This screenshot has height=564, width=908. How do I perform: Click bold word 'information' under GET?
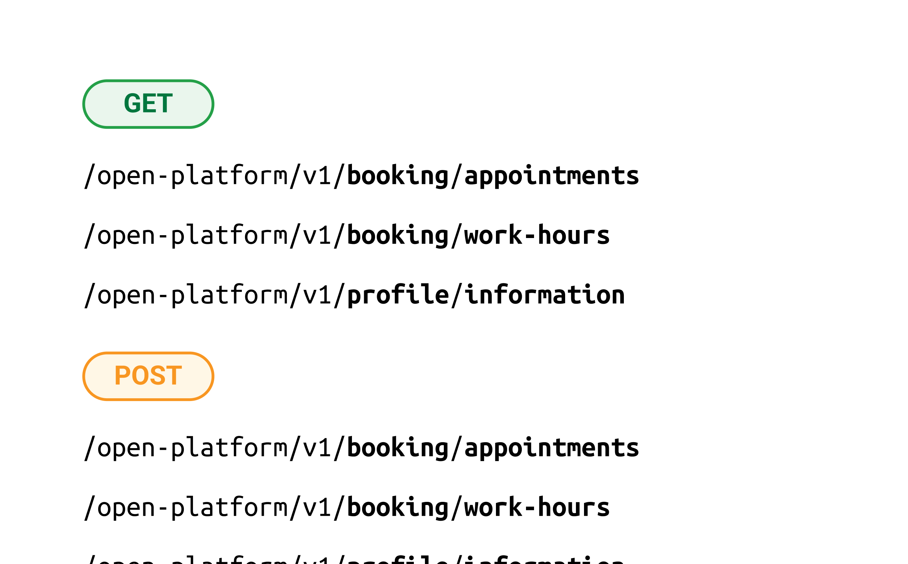click(544, 295)
